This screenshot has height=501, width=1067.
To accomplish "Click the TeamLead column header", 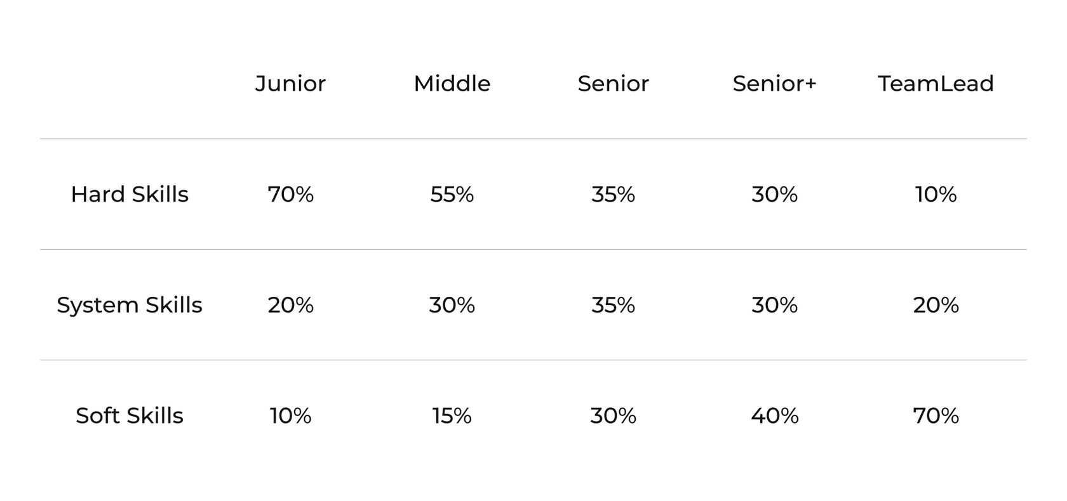I will pos(936,84).
